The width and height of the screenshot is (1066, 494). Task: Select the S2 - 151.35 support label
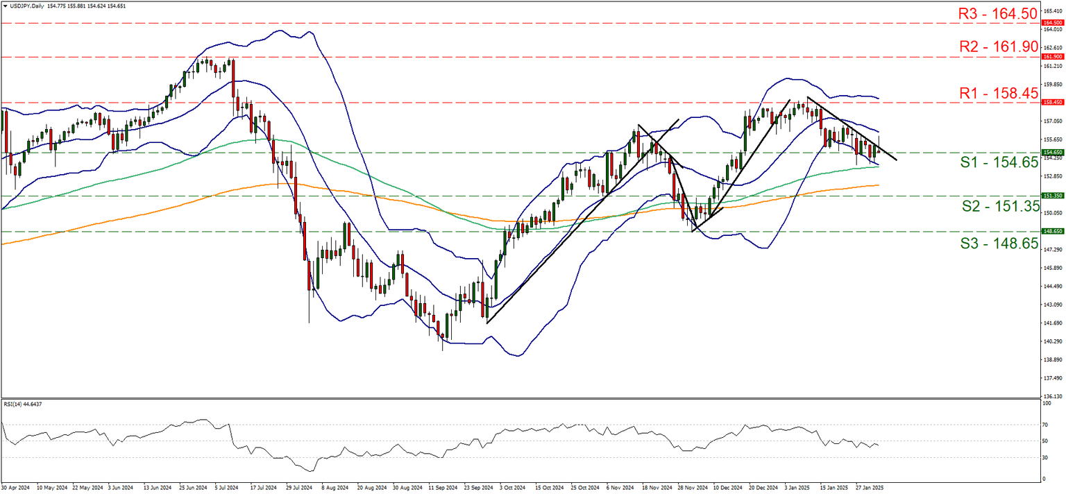pos(1001,206)
